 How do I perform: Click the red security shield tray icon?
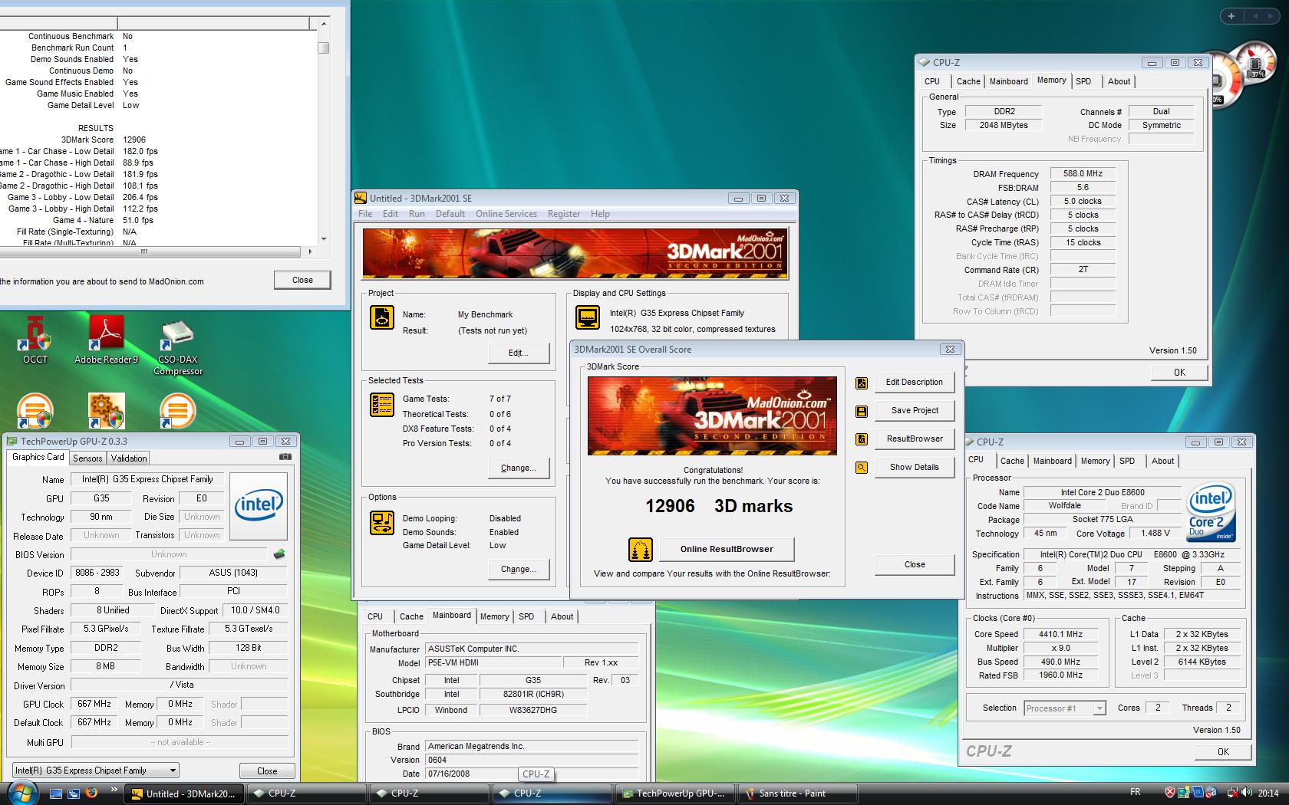[x=1170, y=793]
